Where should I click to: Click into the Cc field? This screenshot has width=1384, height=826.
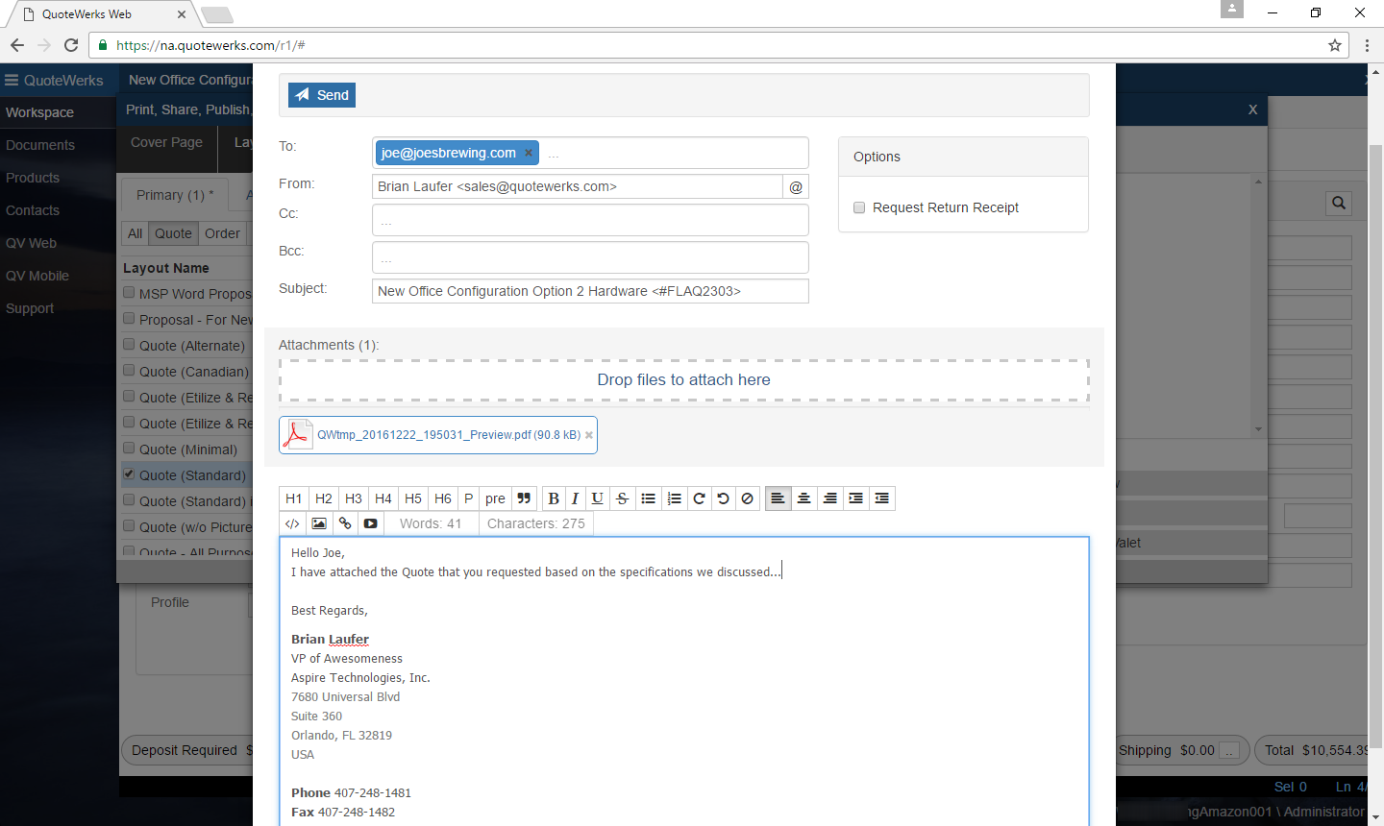590,220
